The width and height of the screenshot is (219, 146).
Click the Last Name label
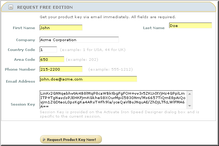154,28
